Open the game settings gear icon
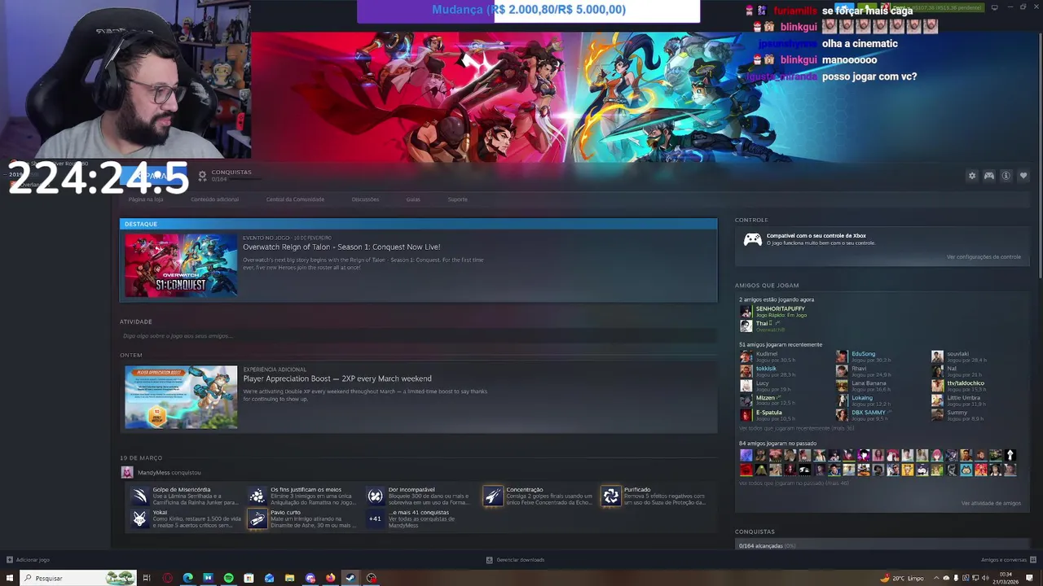Screen dimensions: 1043x586 pos(972,176)
